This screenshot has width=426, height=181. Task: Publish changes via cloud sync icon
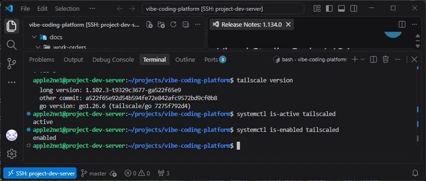(113, 173)
